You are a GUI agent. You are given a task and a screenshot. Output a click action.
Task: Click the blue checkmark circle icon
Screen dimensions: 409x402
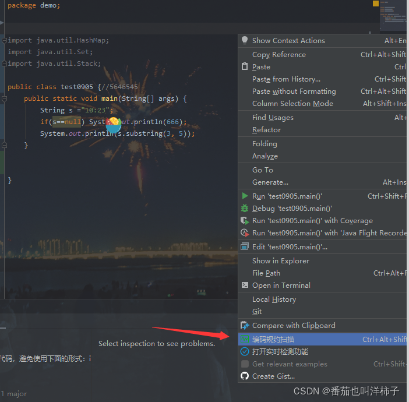tap(245, 351)
